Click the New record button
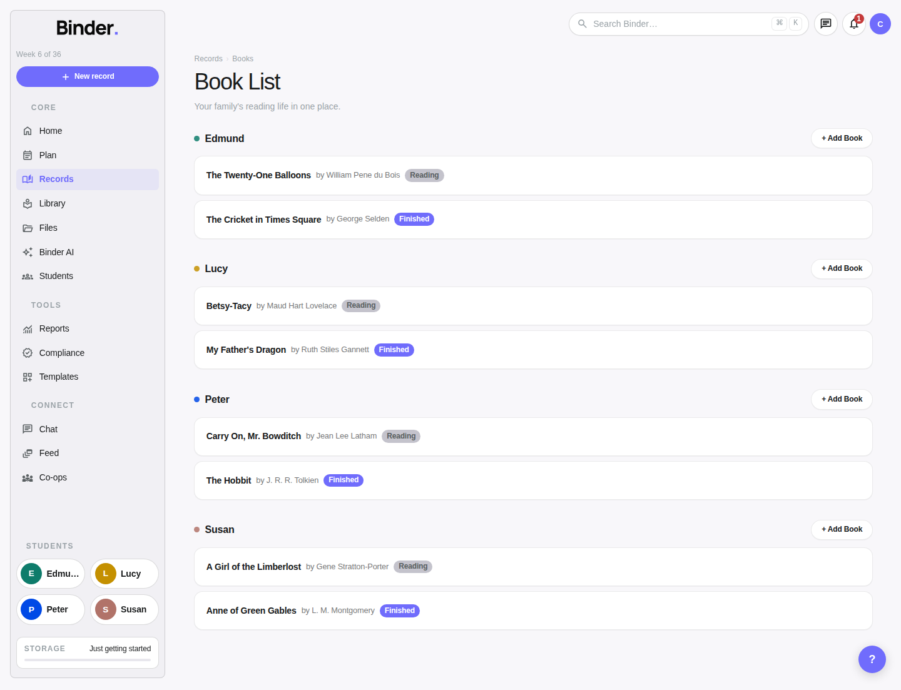The height and width of the screenshot is (690, 901). (x=88, y=76)
